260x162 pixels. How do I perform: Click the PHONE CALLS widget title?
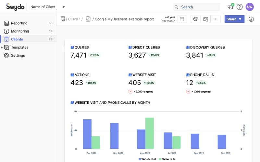click(202, 75)
